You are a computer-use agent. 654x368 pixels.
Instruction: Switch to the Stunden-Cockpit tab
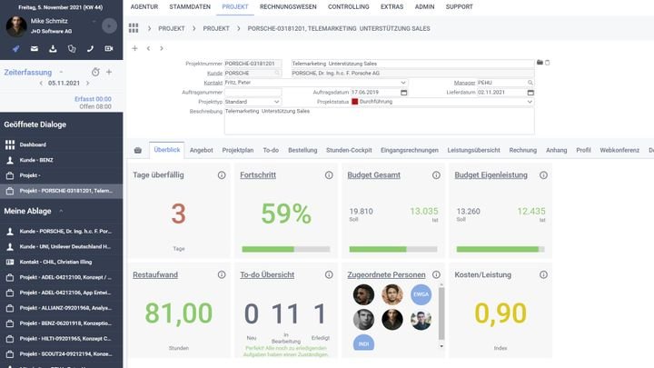click(349, 150)
